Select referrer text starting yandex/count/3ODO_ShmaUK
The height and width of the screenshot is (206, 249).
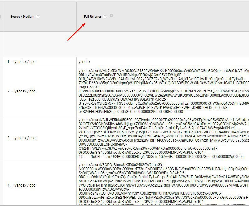click(164, 183)
